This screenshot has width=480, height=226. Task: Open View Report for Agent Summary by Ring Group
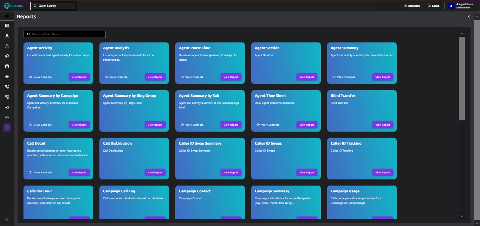click(x=155, y=125)
